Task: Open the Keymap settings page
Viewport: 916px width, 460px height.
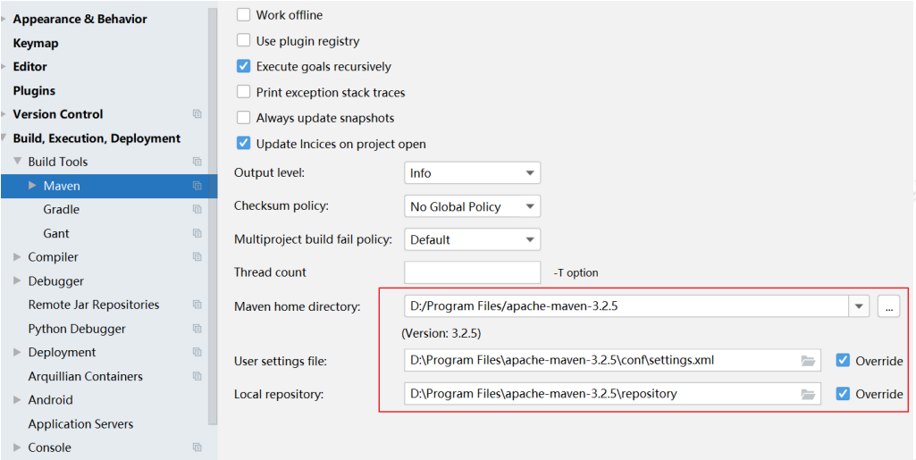Action: click(36, 43)
